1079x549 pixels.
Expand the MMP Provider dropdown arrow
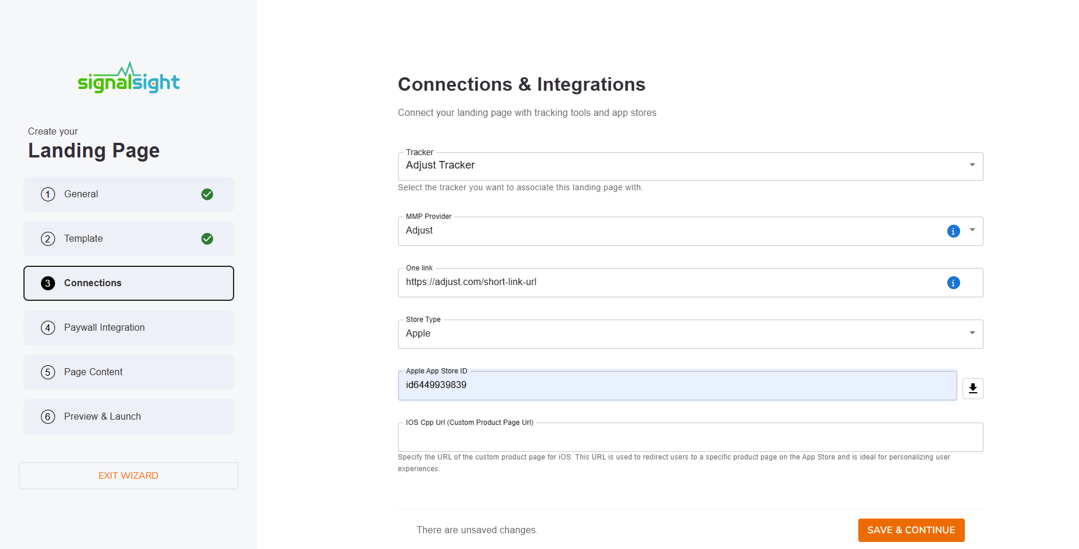[x=972, y=230]
